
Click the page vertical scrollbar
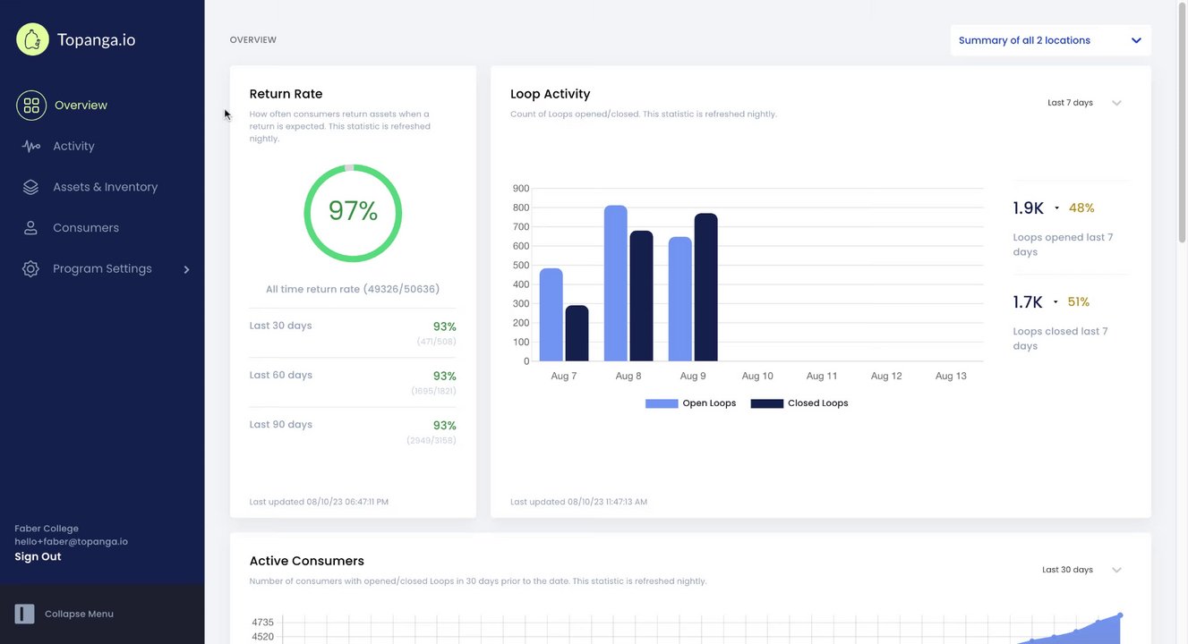pos(1182,125)
